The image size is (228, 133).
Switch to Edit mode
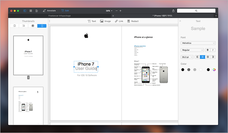tap(65, 11)
